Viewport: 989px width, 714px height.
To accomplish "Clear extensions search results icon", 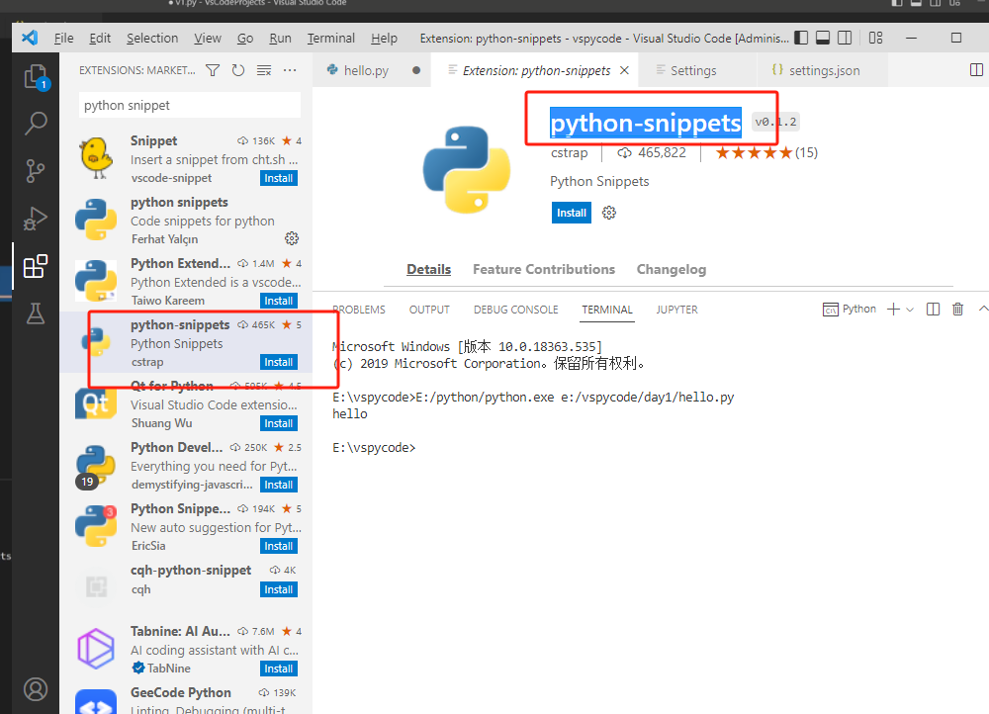I will tap(264, 70).
